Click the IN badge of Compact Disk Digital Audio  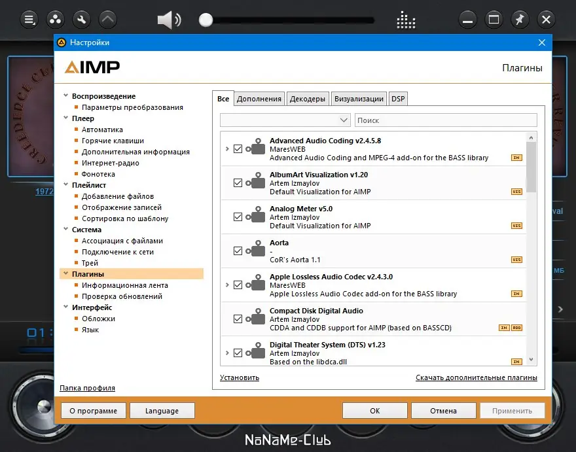coord(504,328)
